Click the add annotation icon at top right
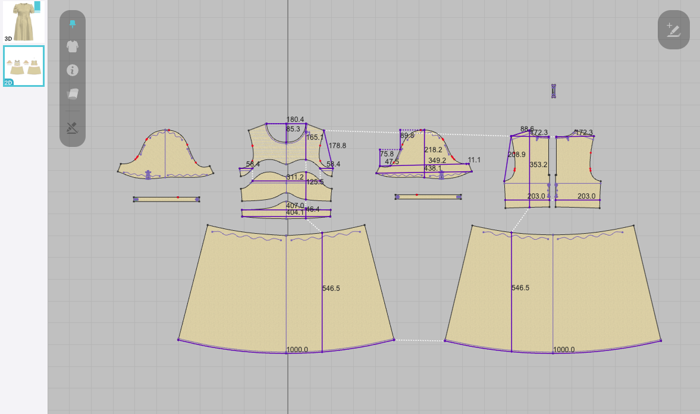The height and width of the screenshot is (414, 700). click(x=673, y=28)
